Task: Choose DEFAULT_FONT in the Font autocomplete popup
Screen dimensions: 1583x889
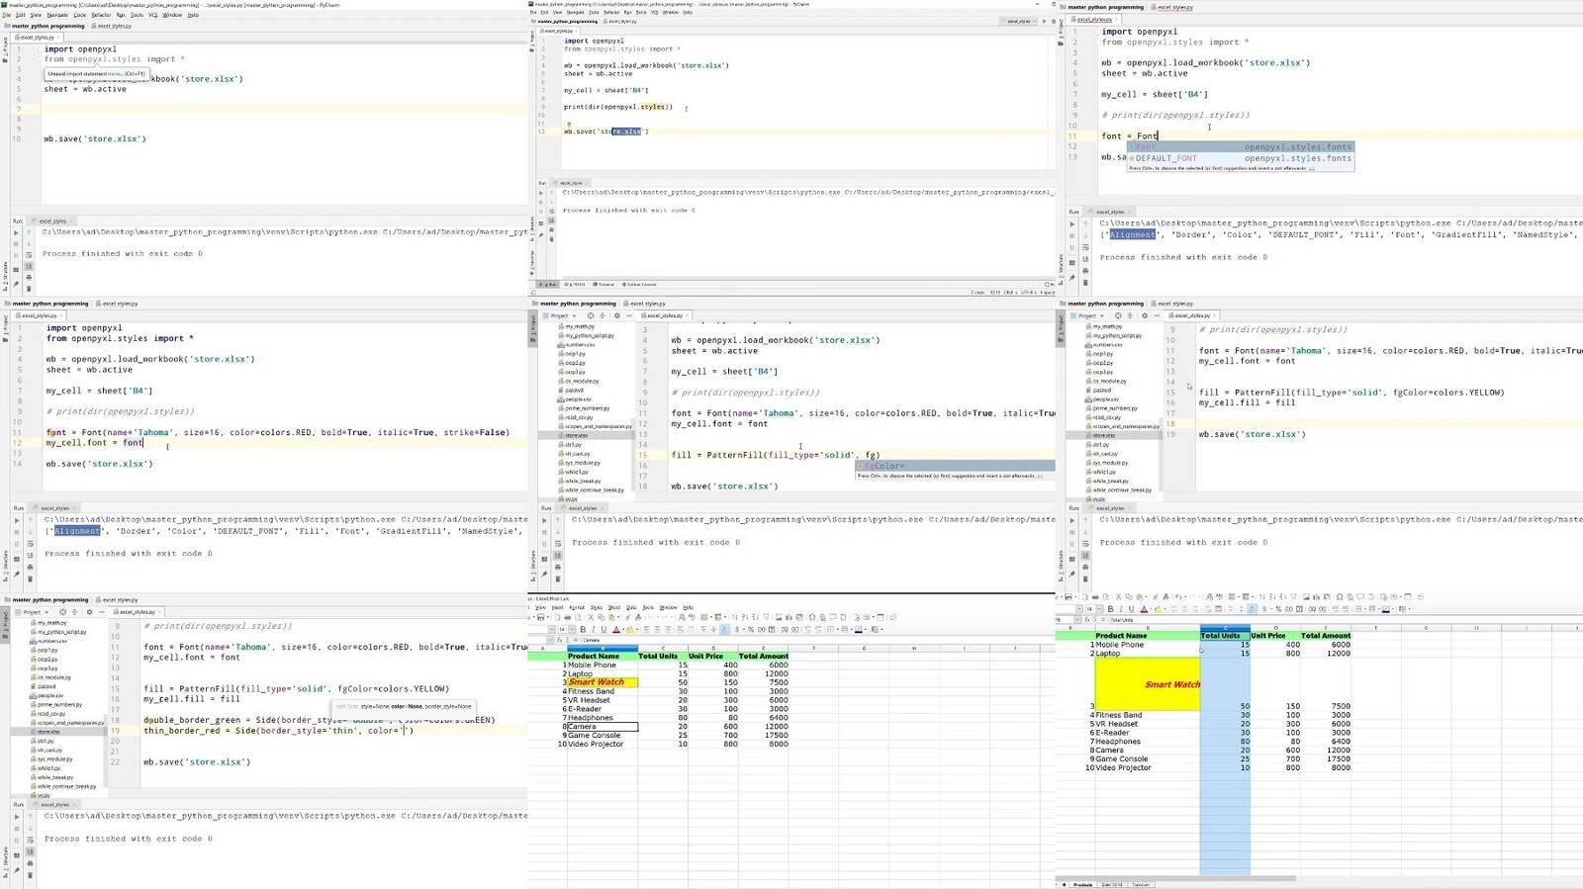Action: (1241, 158)
